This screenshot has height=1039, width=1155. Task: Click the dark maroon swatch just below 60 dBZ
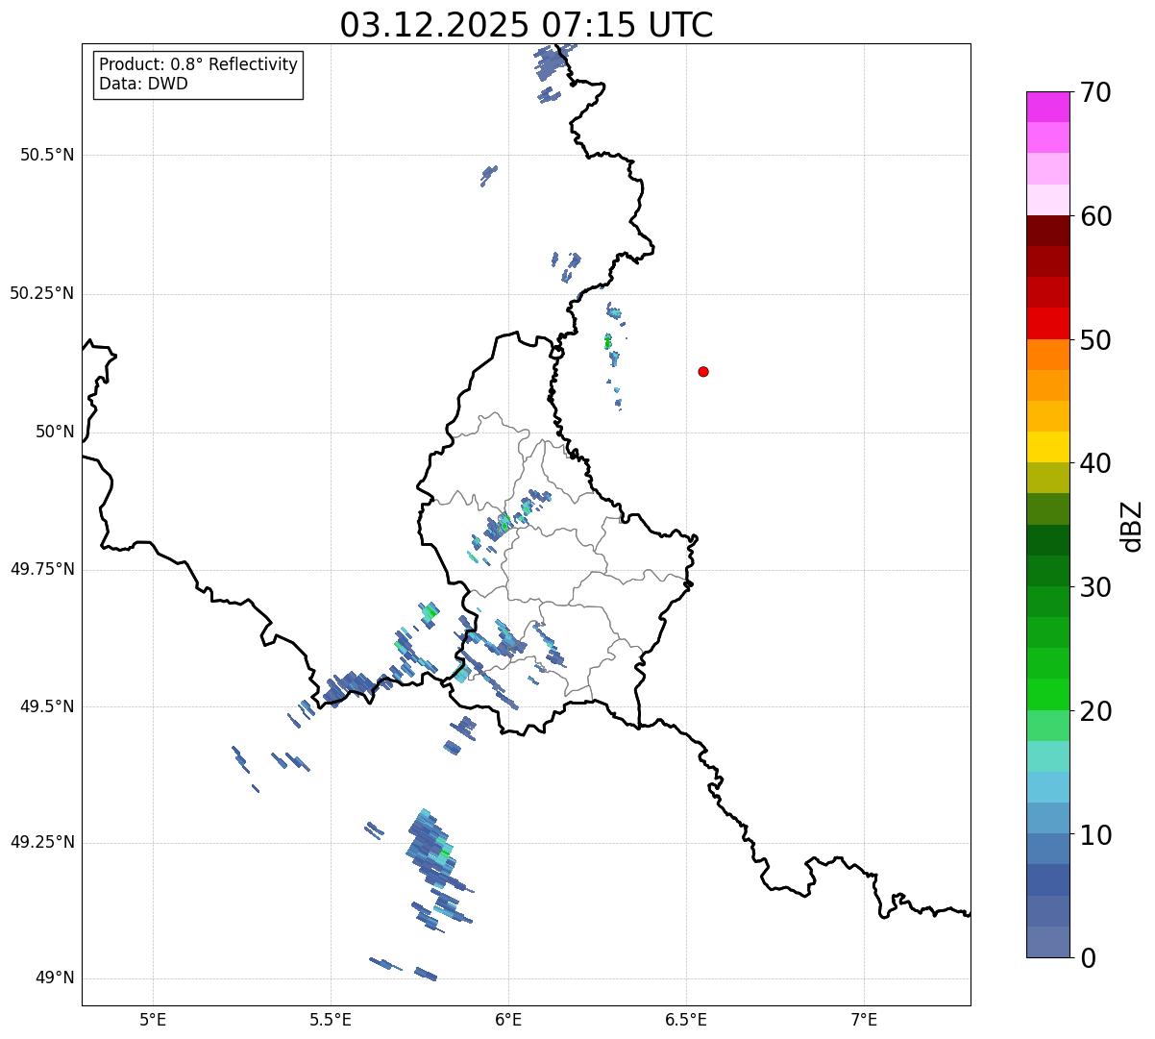click(x=1048, y=231)
